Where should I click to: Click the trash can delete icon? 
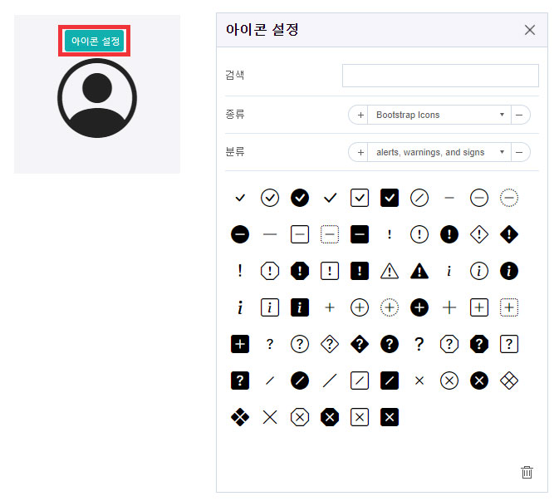[527, 472]
